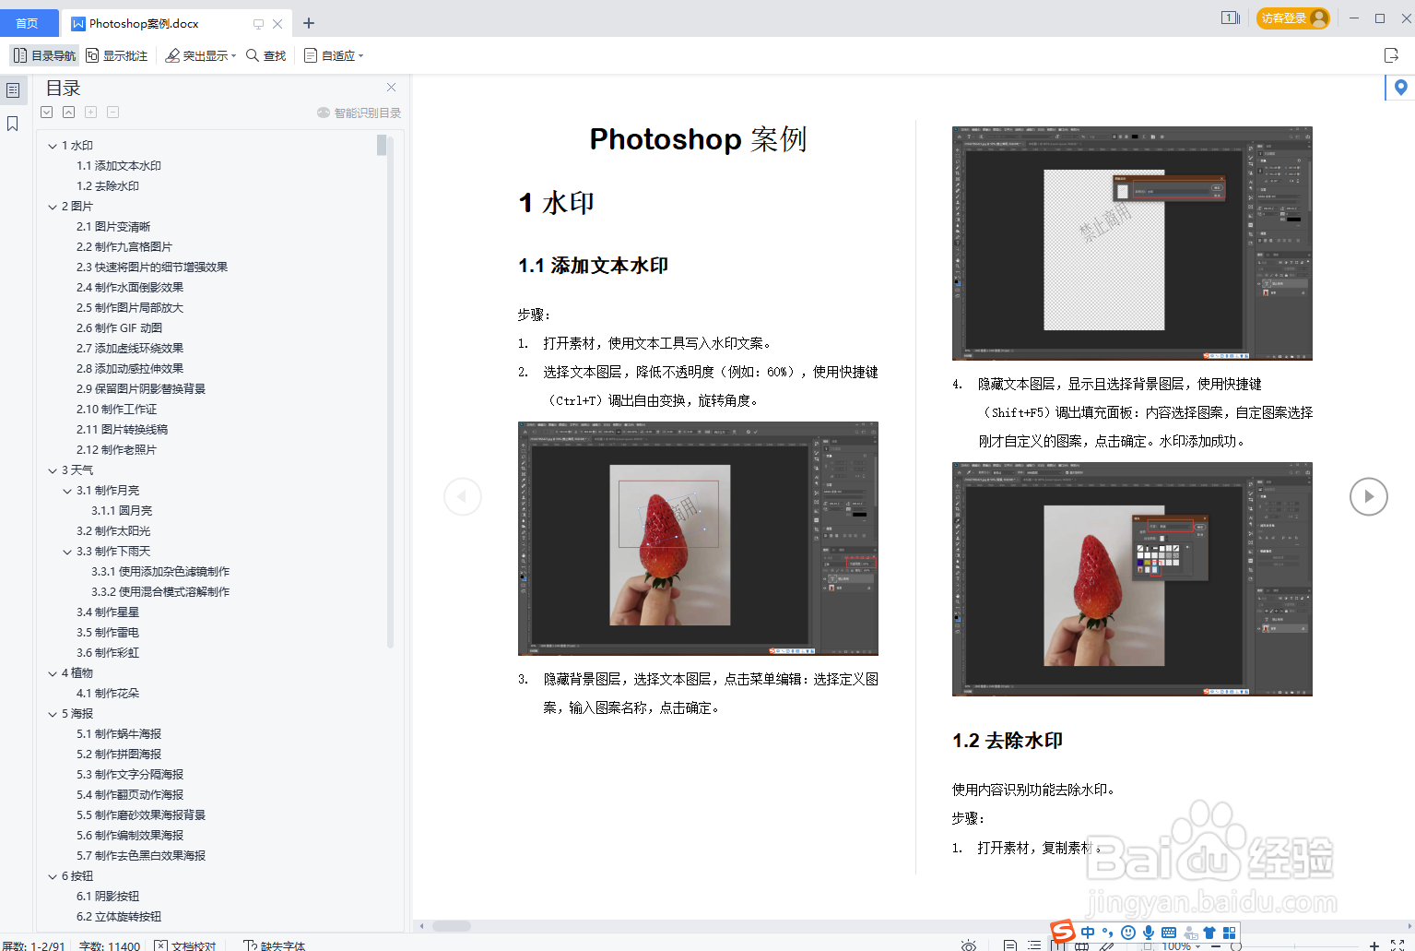Open the bookmark sidebar icon
The height and width of the screenshot is (951, 1415).
coord(13,124)
